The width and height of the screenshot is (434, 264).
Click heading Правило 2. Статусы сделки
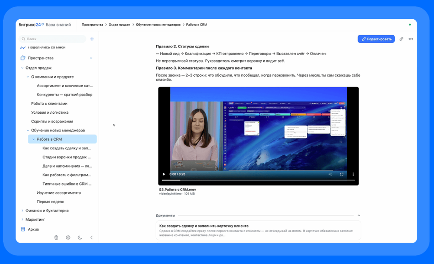point(182,47)
